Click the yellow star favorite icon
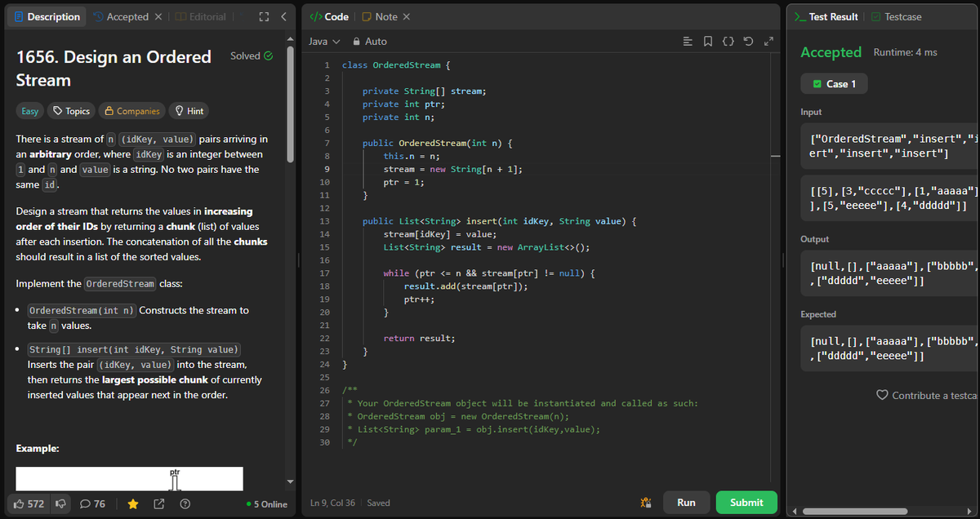This screenshot has height=519, width=980. [133, 503]
